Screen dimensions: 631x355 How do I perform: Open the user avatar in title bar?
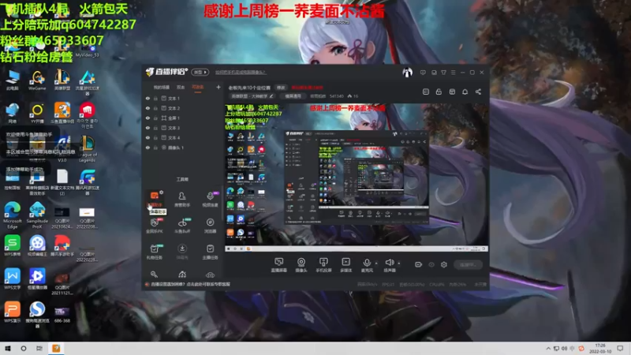click(x=407, y=73)
